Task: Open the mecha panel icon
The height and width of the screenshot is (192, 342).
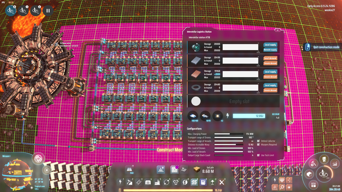Action: click(323, 159)
